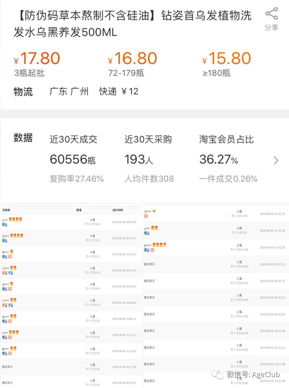Click the verified ID icon under buyer y***
Image resolution: width=289 pixels, height=388 pixels.
[x=147, y=233]
